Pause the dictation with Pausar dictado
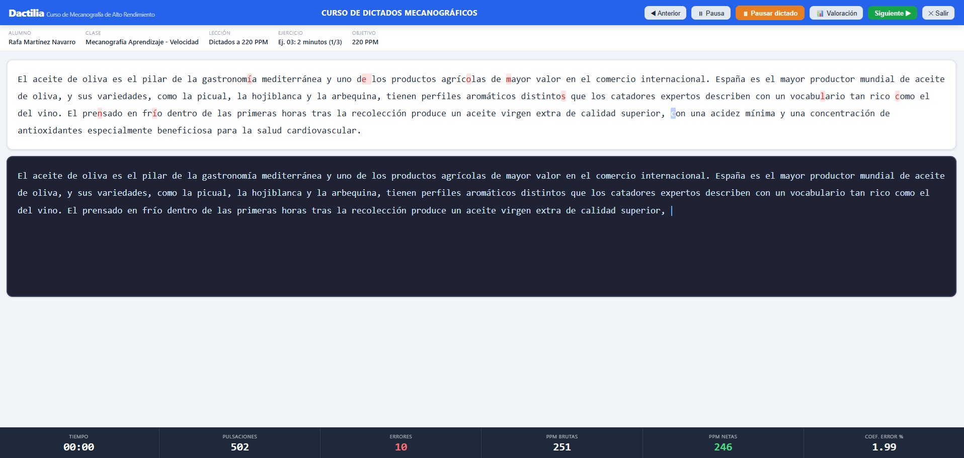 (x=770, y=13)
